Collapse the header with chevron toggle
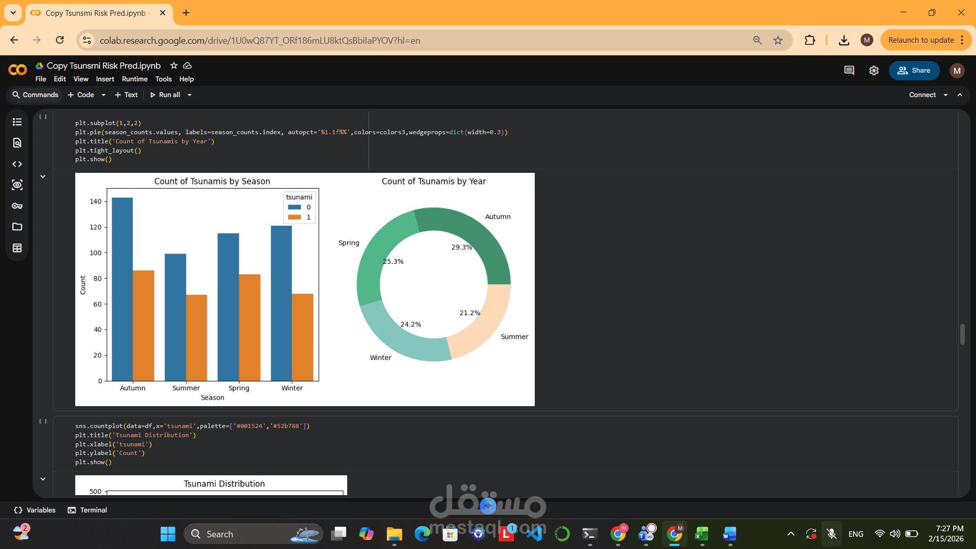The height and width of the screenshot is (549, 976). (960, 95)
